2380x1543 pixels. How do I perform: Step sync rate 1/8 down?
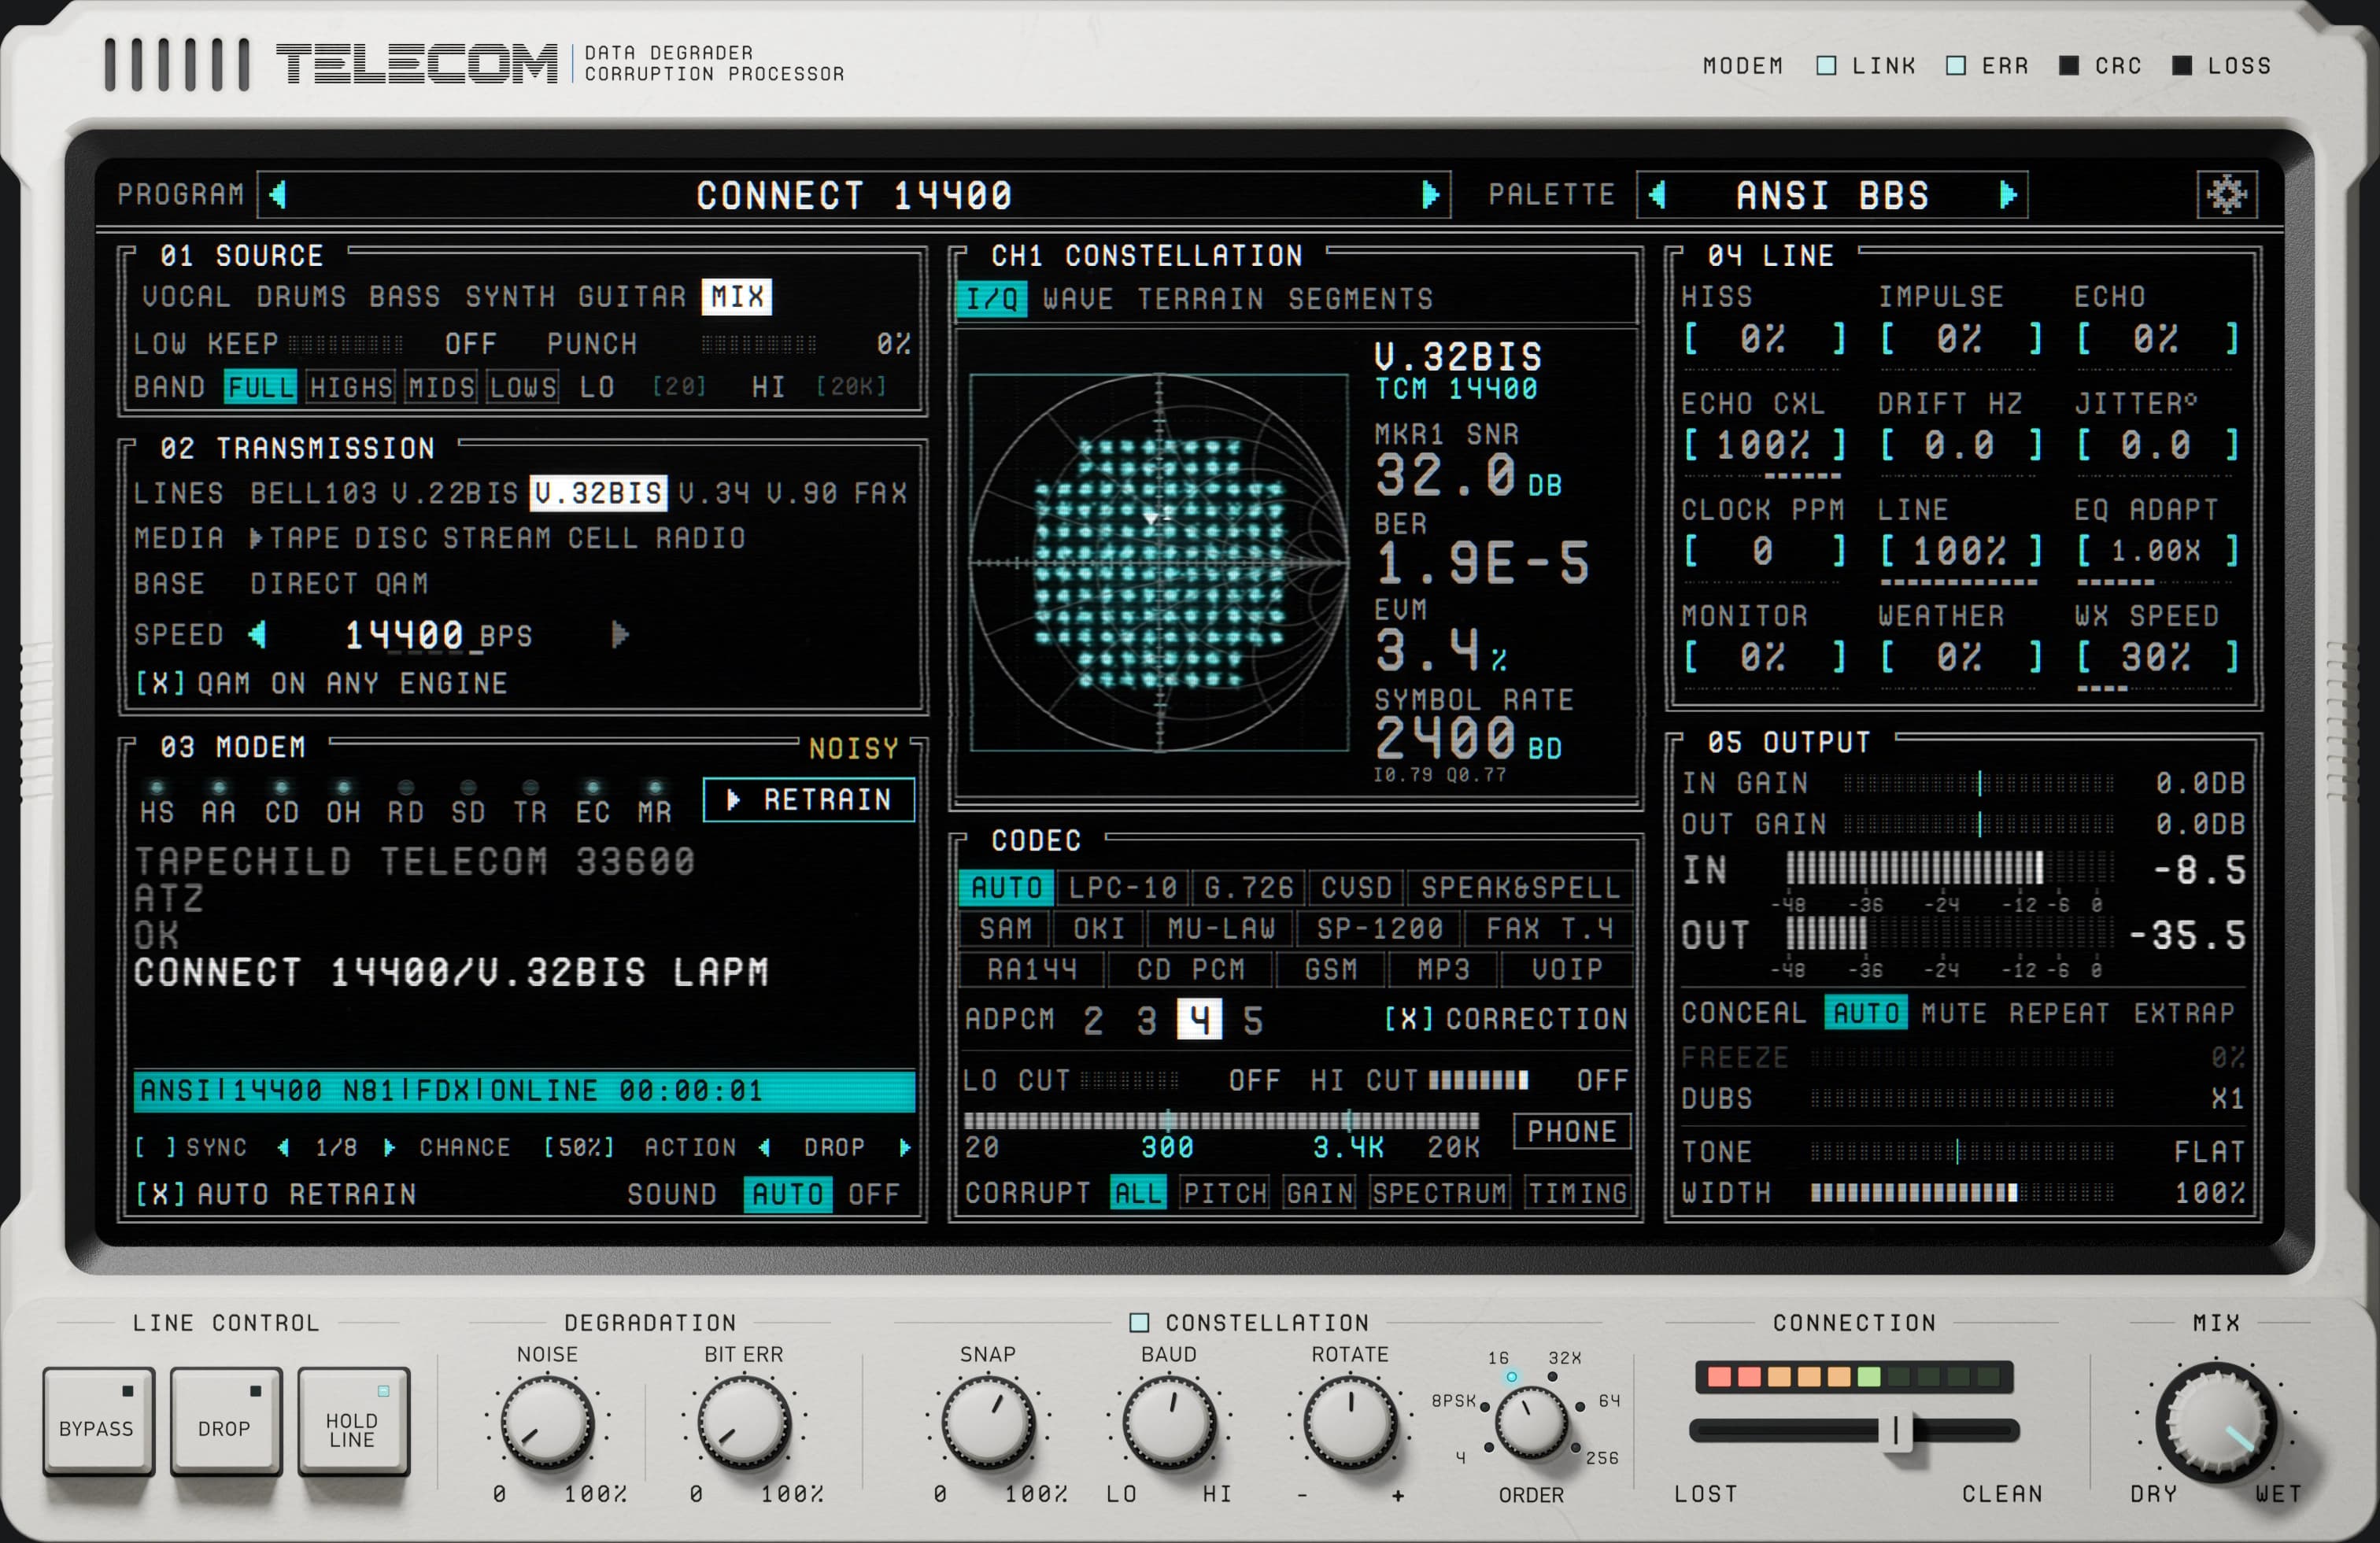coord(284,1147)
